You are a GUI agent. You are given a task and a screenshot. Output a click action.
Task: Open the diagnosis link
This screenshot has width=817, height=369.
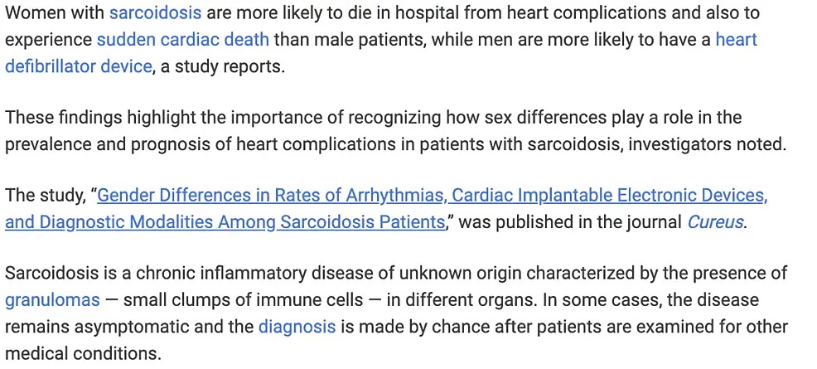[x=297, y=327]
